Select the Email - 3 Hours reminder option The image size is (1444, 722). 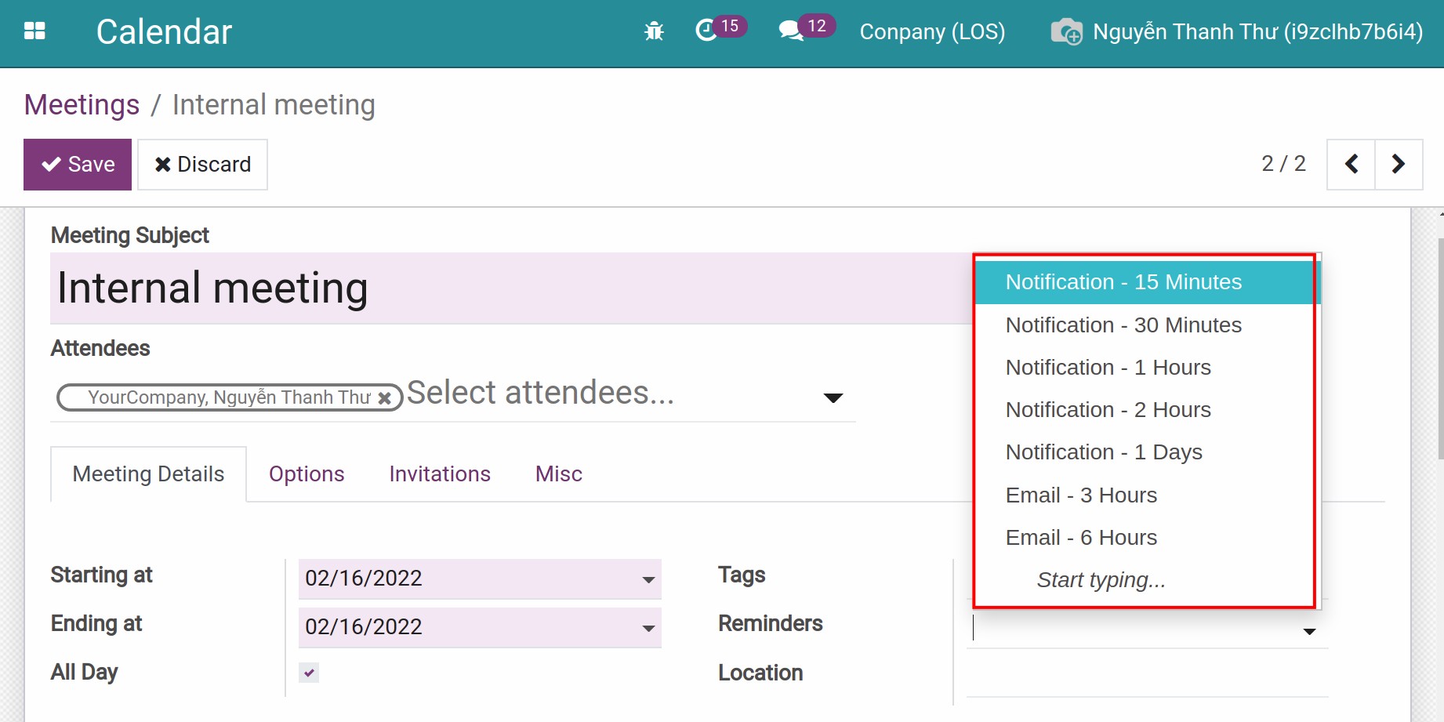pyautogui.click(x=1081, y=495)
